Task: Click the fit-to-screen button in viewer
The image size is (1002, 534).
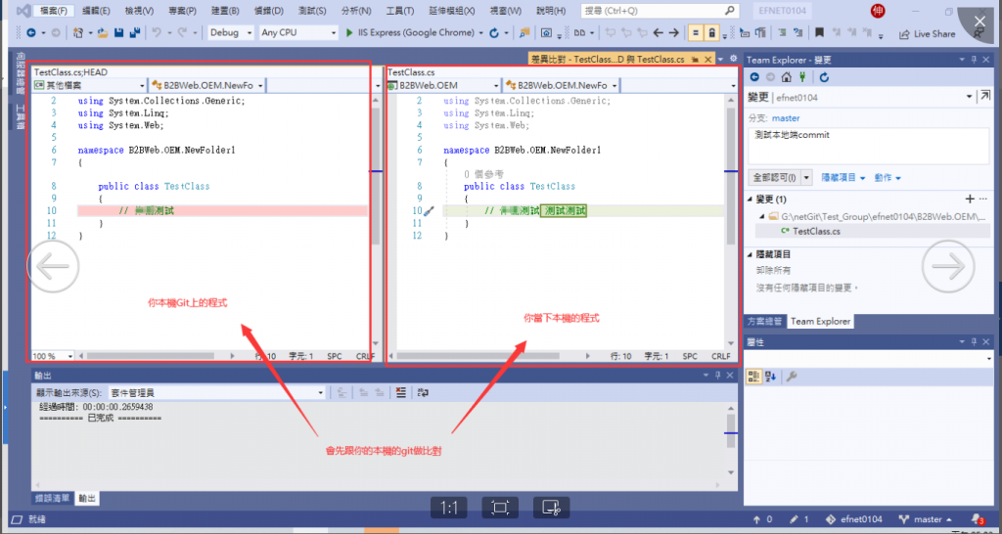Action: tap(500, 508)
